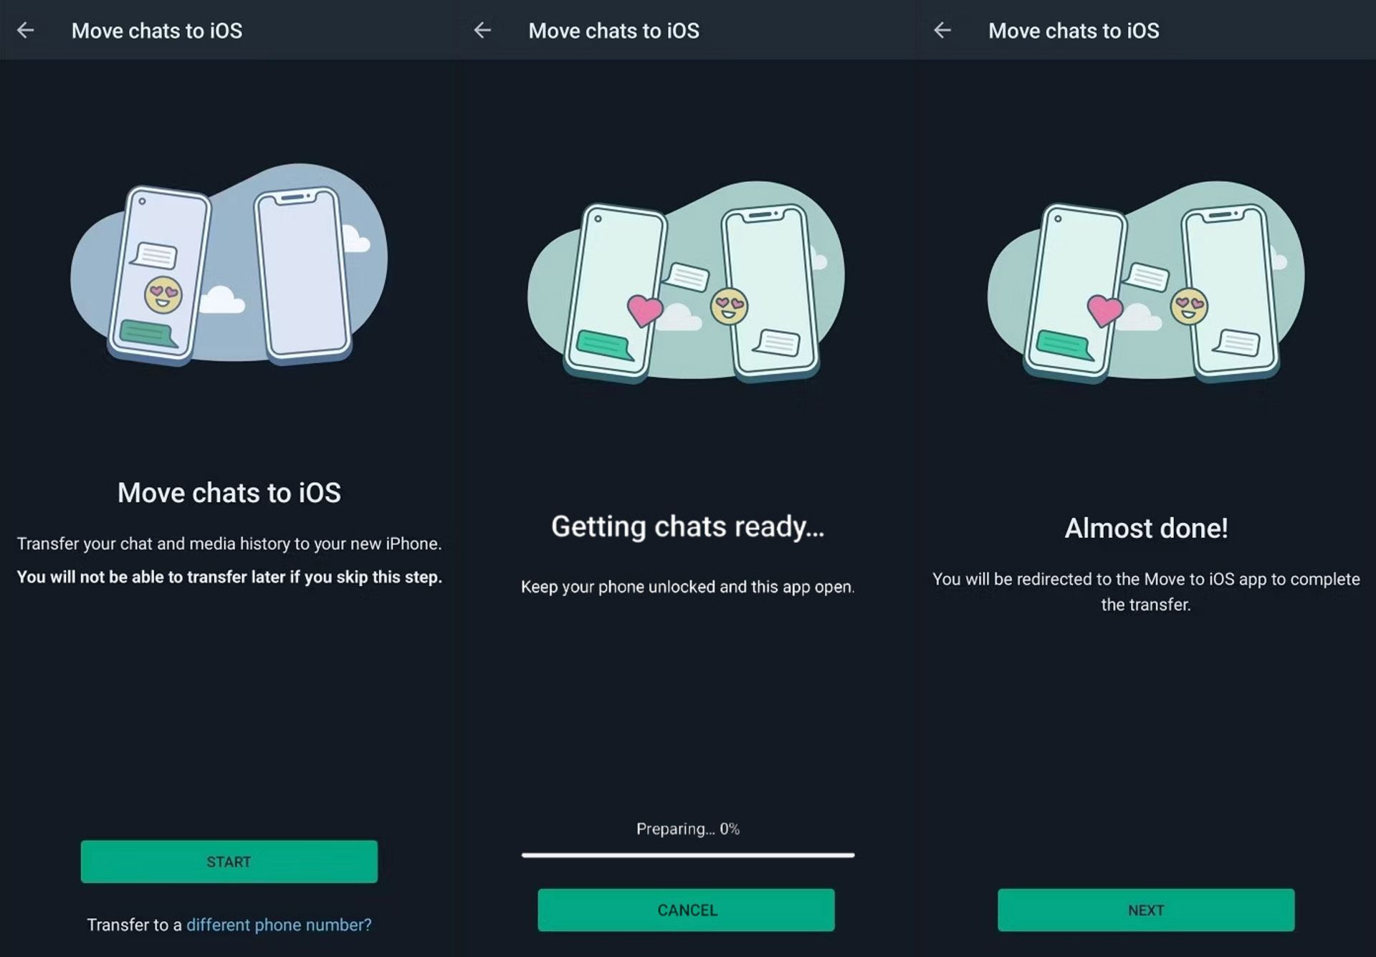Click 'Transfer your chat and media history' text
Screen dimensions: 1376x957
[x=229, y=544]
